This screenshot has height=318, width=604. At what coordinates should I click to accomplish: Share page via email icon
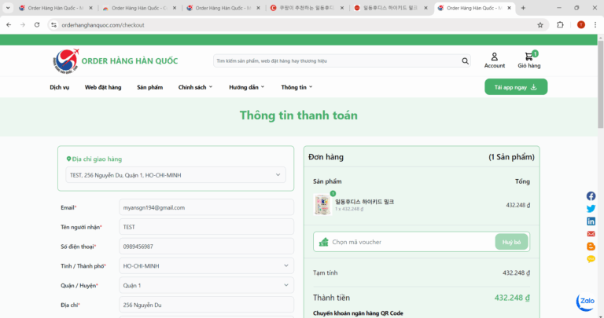click(x=591, y=234)
